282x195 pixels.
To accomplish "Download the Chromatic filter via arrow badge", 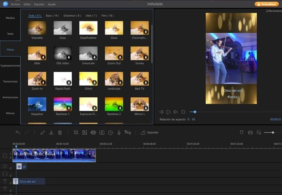I will pyautogui.click(x=146, y=32).
